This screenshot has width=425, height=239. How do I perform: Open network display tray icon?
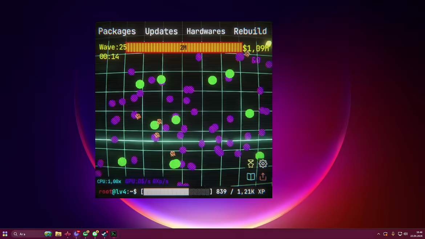pyautogui.click(x=400, y=234)
